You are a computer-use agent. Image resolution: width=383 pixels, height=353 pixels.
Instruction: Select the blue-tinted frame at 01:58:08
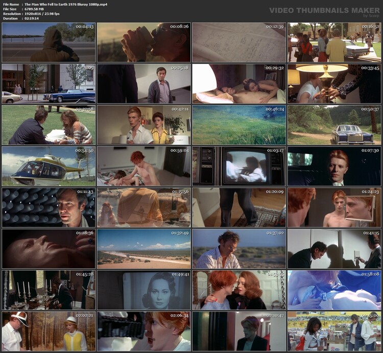[x=334, y=290]
